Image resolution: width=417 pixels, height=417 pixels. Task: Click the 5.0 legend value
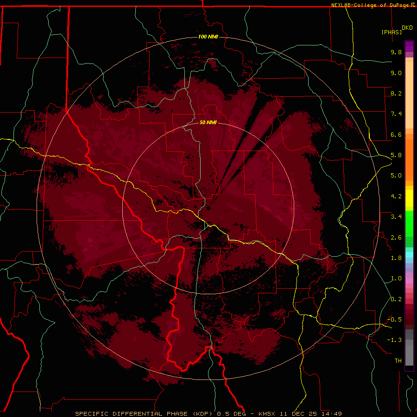tap(396, 176)
